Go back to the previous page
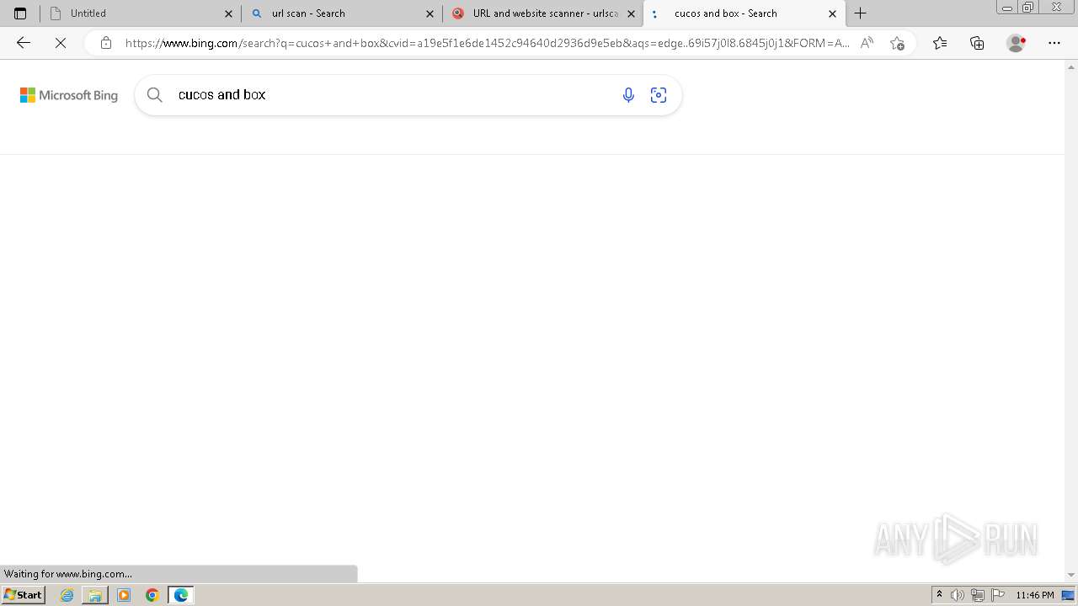Screen dimensions: 1078x606 [x=24, y=43]
